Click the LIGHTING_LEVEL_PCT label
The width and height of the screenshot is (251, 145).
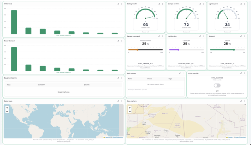pyautogui.click(x=186, y=63)
